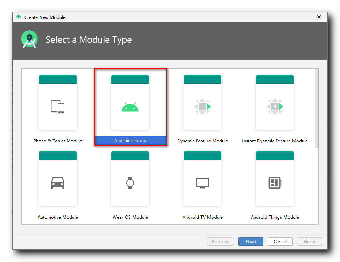Click the Wear OS Module label
This screenshot has width=340, height=262.
tap(130, 217)
